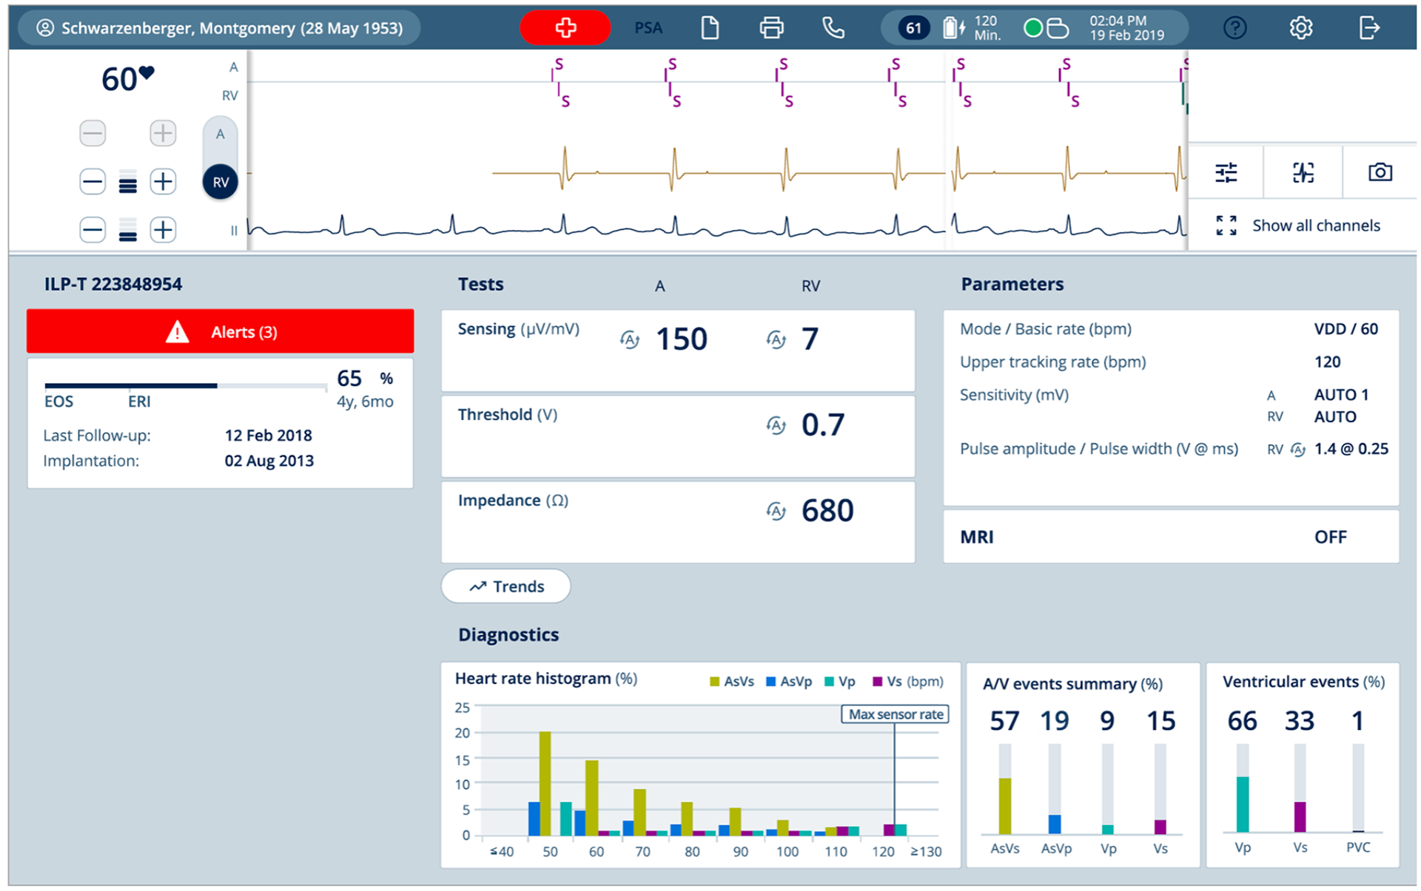1421x891 pixels.
Task: Increase RV channel gain with plus
Action: coord(163,181)
